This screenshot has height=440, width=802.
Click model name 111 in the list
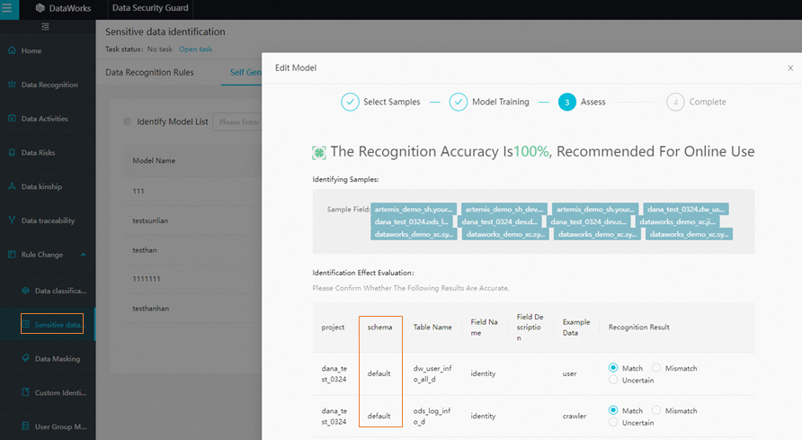[138, 191]
